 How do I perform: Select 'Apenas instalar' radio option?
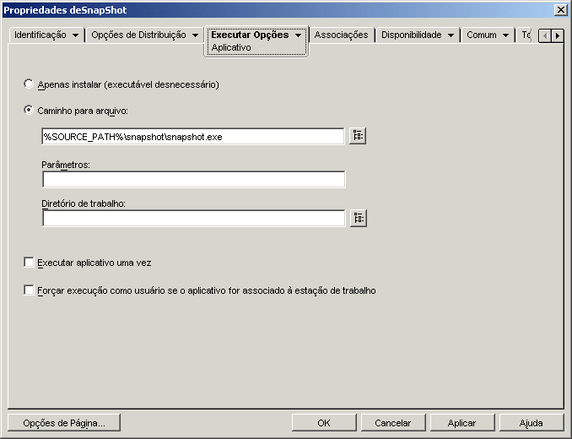coord(29,84)
